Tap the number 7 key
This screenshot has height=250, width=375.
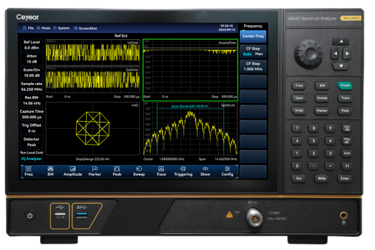(x=297, y=128)
